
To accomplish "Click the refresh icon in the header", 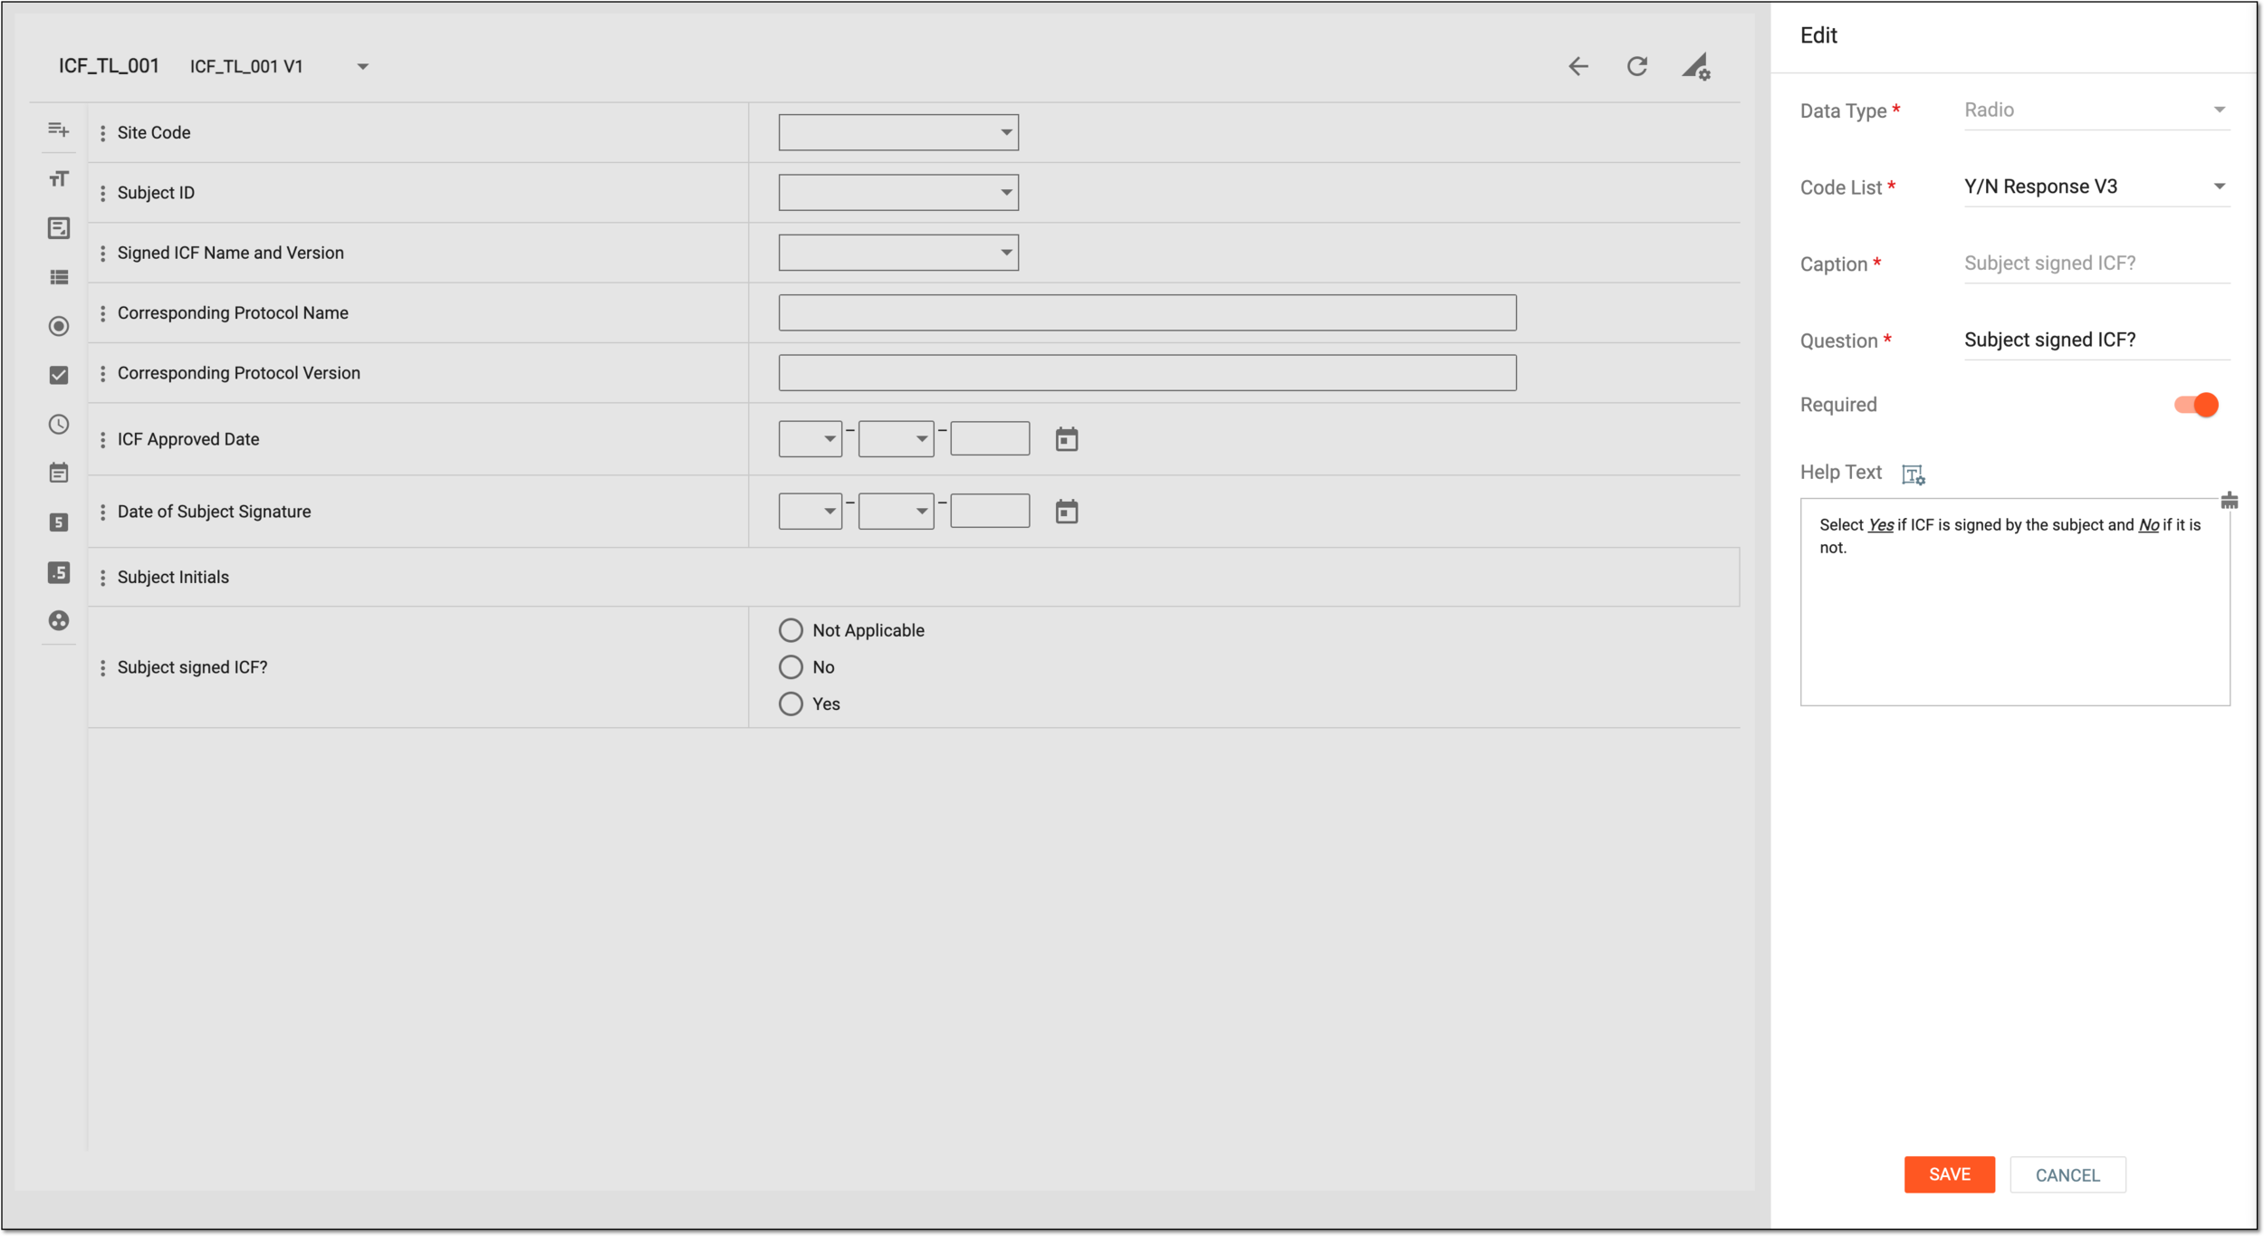I will click(1636, 66).
